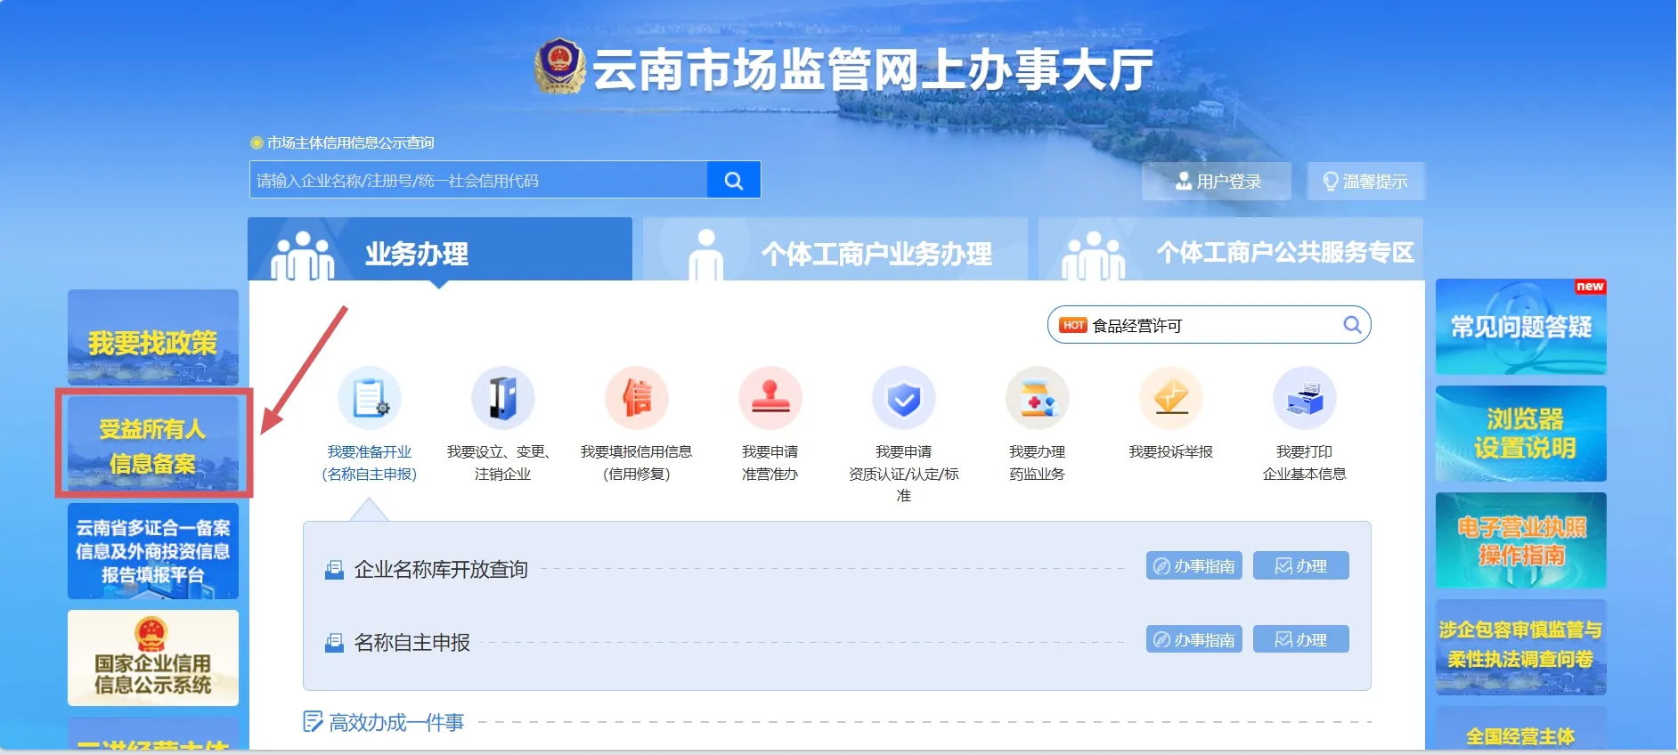
Task: Click 名称自主申报 item text
Action: [x=411, y=642]
